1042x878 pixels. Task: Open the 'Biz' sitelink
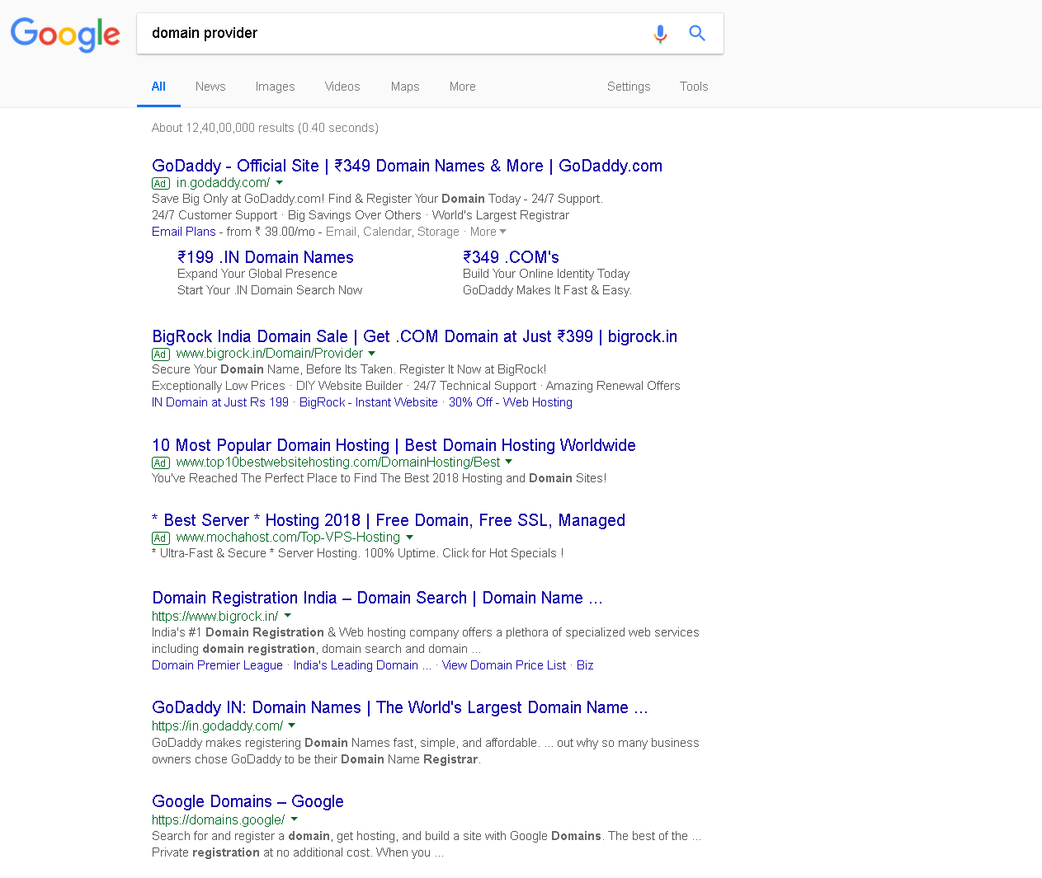585,665
